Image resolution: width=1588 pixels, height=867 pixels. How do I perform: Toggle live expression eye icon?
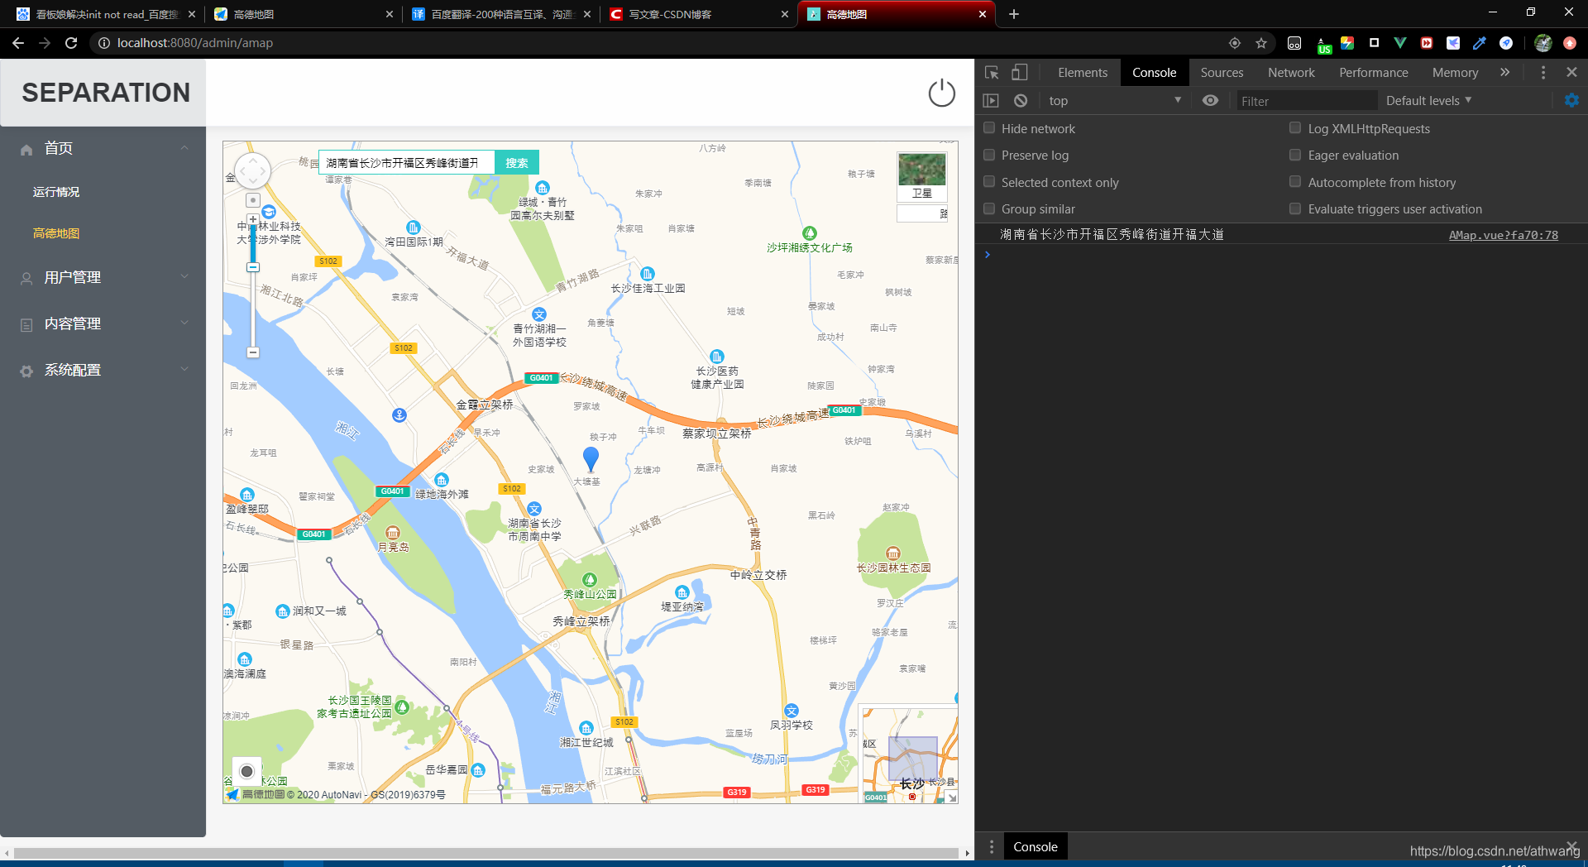pyautogui.click(x=1210, y=100)
